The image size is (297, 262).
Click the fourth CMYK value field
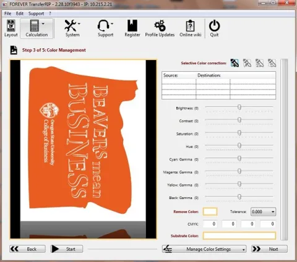(268, 224)
